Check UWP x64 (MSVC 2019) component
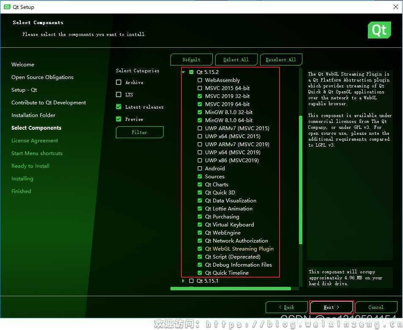The image size is (403, 330). [x=200, y=152]
